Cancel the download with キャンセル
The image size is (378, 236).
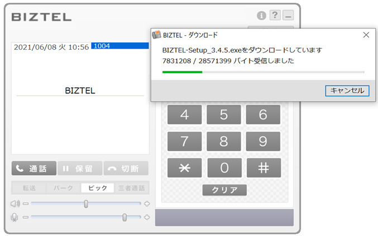pyautogui.click(x=347, y=90)
